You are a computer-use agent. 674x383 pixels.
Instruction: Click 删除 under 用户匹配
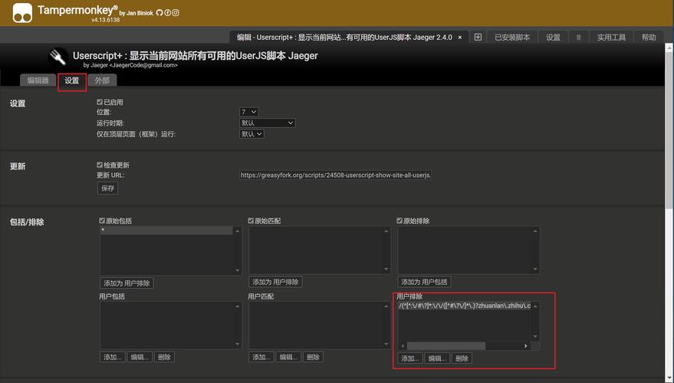click(x=313, y=357)
